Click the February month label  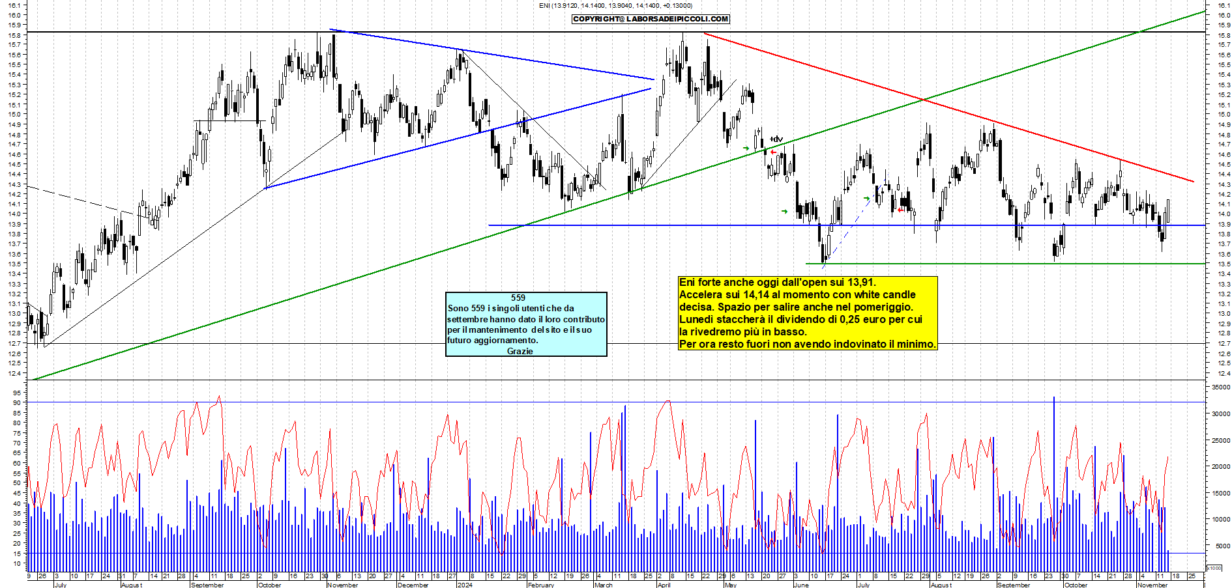541,585
